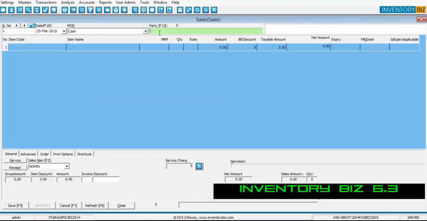This screenshot has width=427, height=221.
Task: Open the Date[F10] dropdown calendar
Action: [64, 31]
